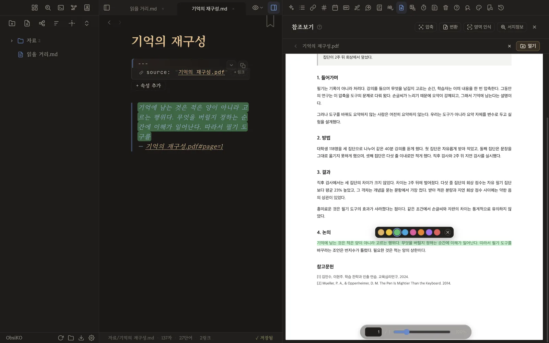Follow the 기억의 재구성.pdf#page=1 link

click(184, 146)
